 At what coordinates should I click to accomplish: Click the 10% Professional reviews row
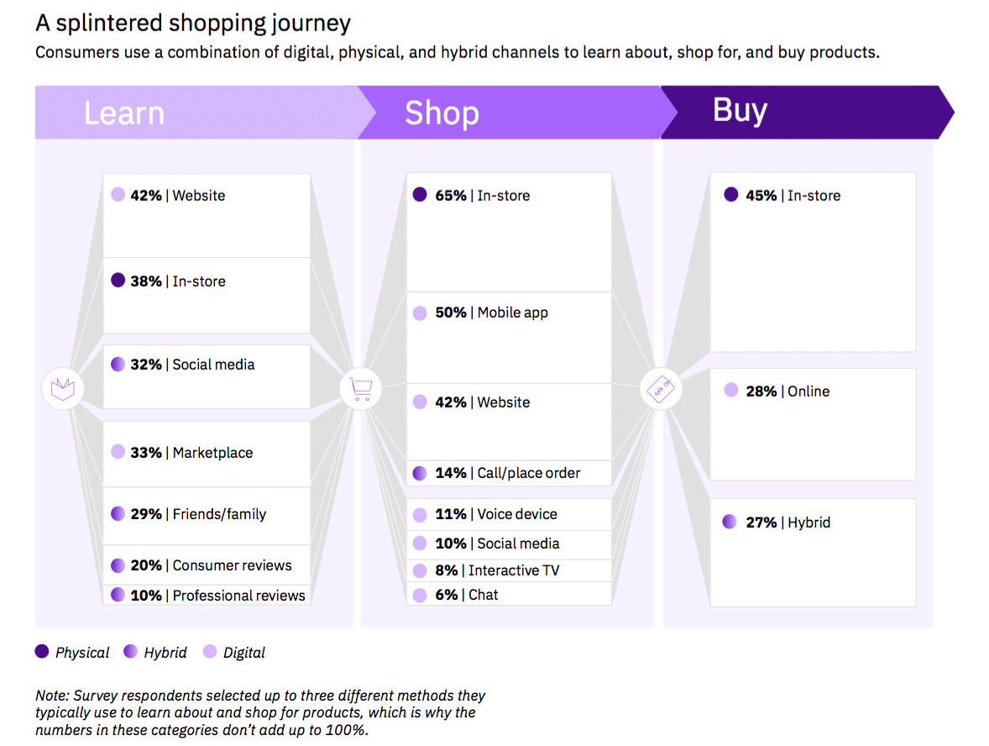tap(207, 595)
